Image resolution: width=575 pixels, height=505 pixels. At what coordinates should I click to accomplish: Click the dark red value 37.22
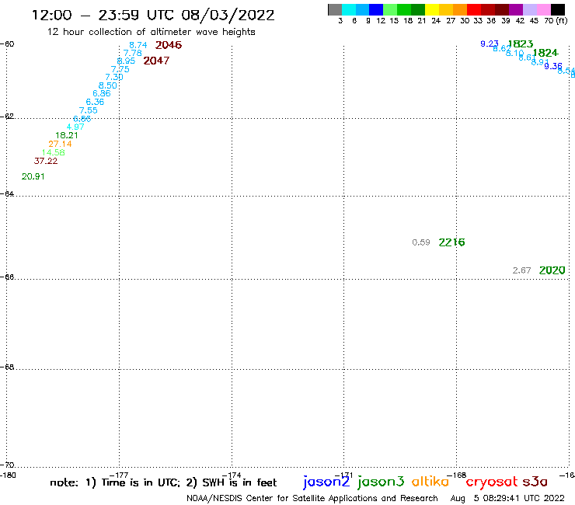[x=46, y=161]
